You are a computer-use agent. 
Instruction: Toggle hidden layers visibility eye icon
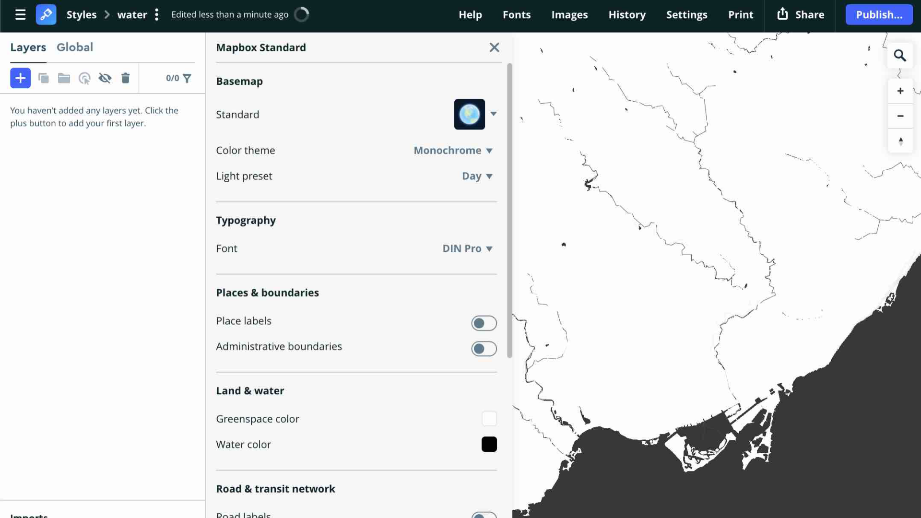click(105, 78)
